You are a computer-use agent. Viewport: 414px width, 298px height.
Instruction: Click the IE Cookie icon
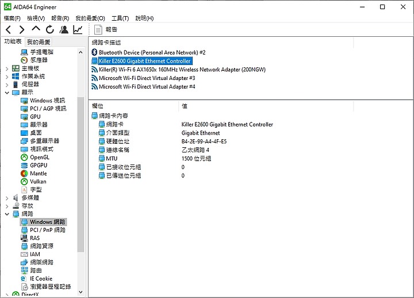[x=24, y=278]
